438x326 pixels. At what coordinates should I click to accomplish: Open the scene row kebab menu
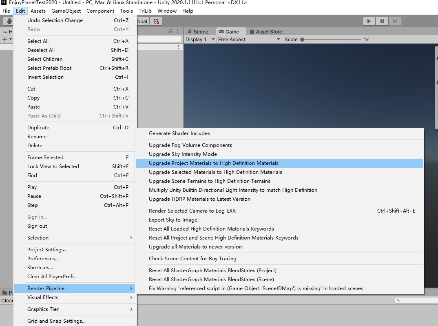click(178, 47)
